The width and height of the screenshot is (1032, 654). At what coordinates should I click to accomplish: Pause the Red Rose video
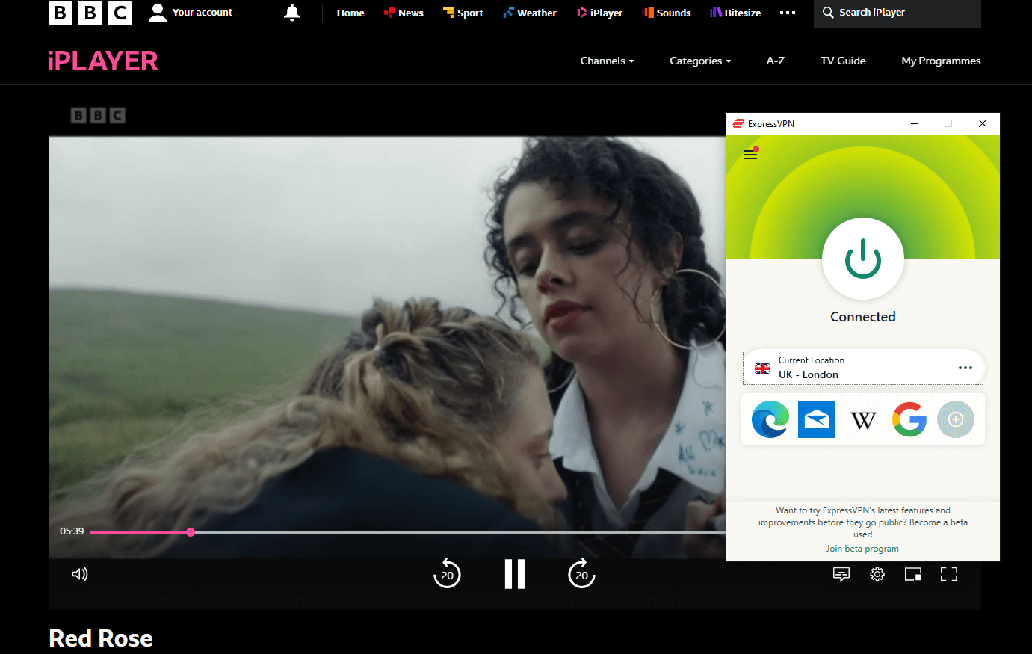coord(515,574)
